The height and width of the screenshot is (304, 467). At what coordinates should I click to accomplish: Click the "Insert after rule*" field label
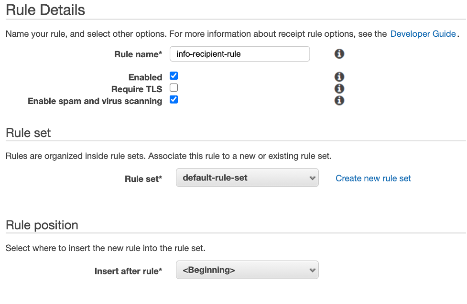(129, 271)
